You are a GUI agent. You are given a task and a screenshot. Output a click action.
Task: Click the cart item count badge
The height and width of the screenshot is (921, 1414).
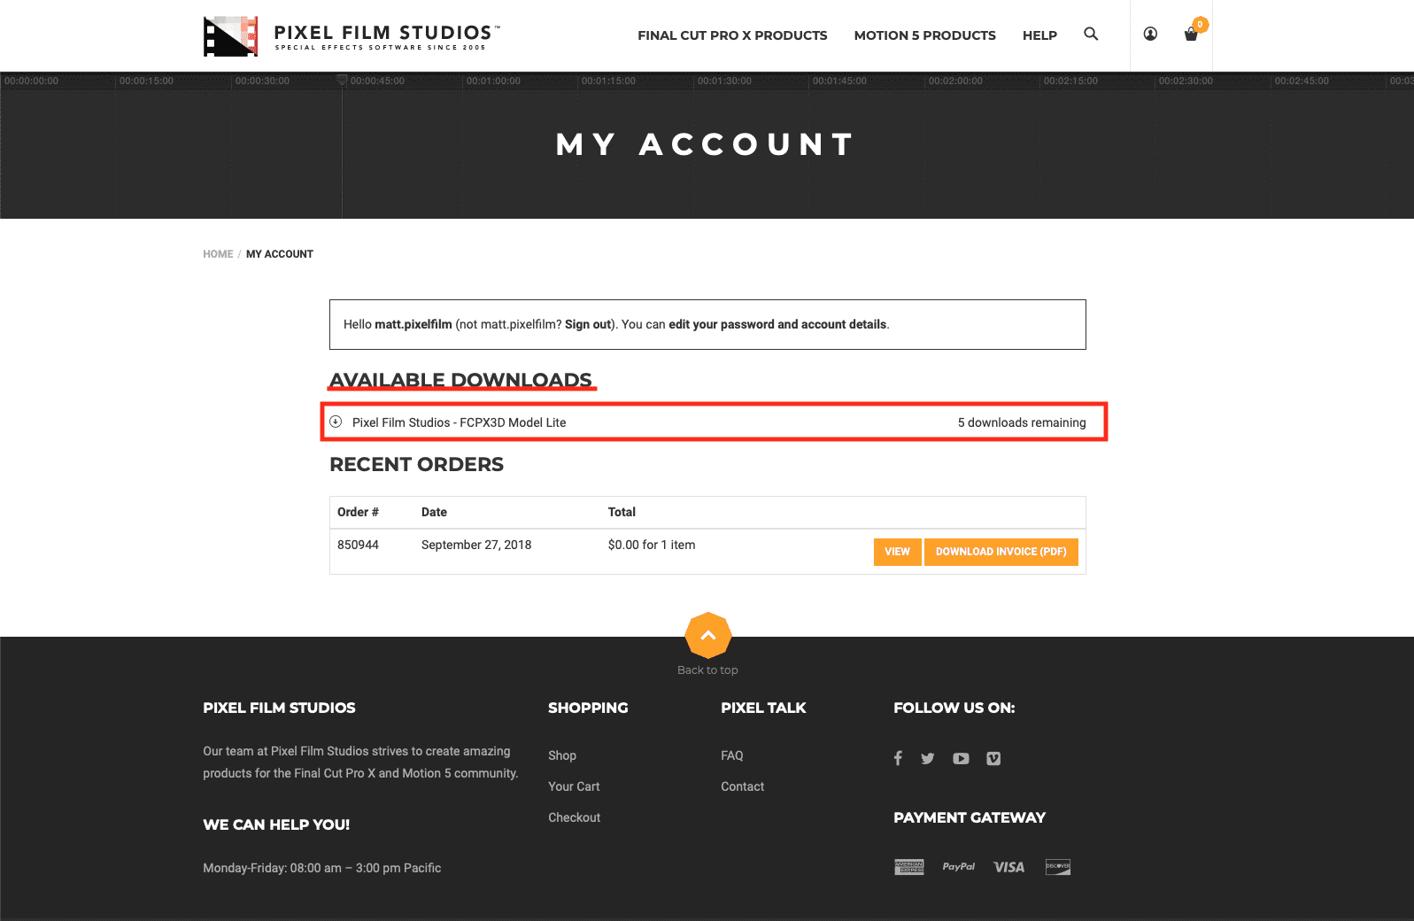[x=1200, y=25]
